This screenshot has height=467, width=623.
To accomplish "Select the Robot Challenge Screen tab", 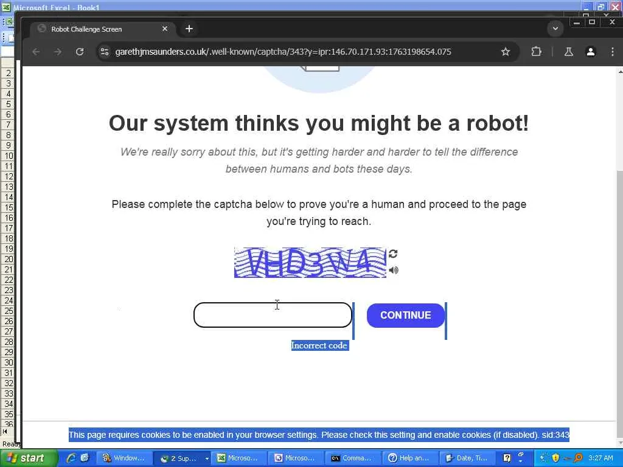I will point(102,29).
